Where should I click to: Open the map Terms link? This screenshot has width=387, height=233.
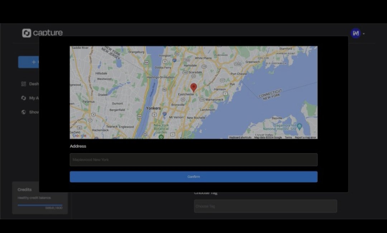click(288, 137)
